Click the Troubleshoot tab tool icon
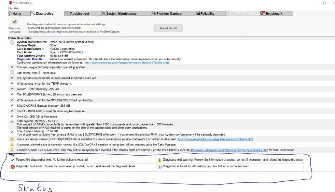Screen dimensions: 335x192 [x=67, y=13]
